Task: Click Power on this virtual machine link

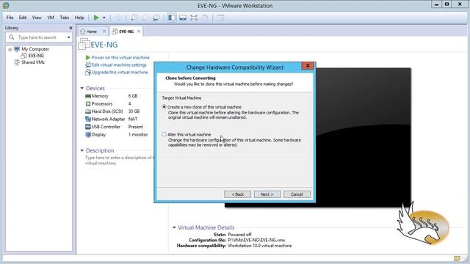Action: [120, 57]
